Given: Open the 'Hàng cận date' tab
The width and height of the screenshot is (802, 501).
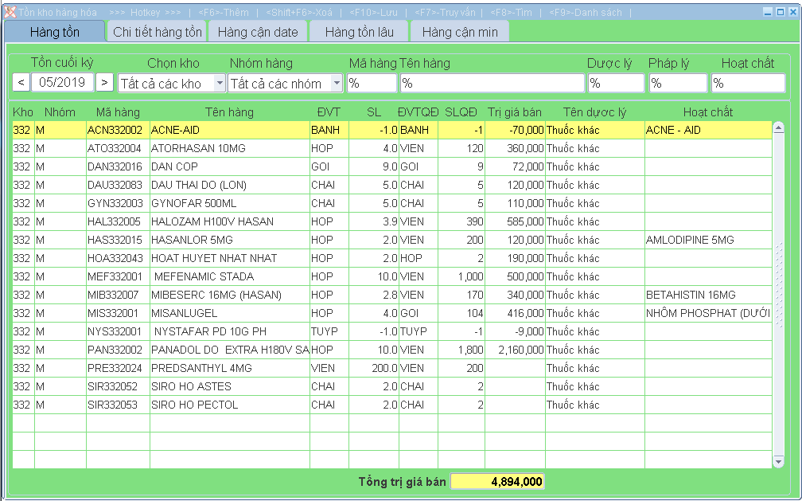Looking at the screenshot, I should [x=258, y=32].
